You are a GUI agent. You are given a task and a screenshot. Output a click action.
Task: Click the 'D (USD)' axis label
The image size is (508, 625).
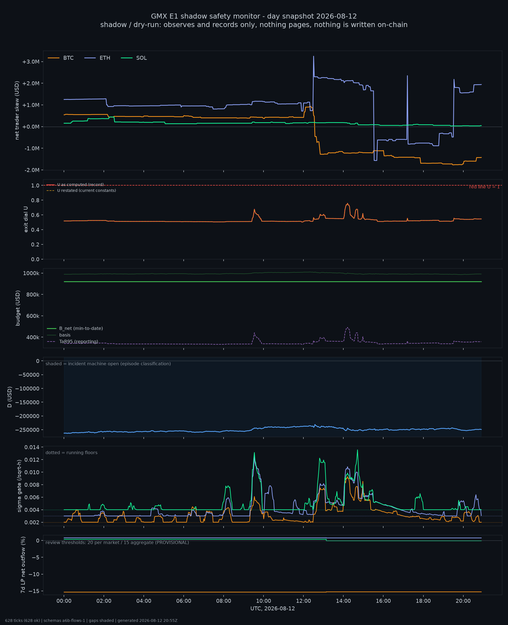pyautogui.click(x=10, y=397)
